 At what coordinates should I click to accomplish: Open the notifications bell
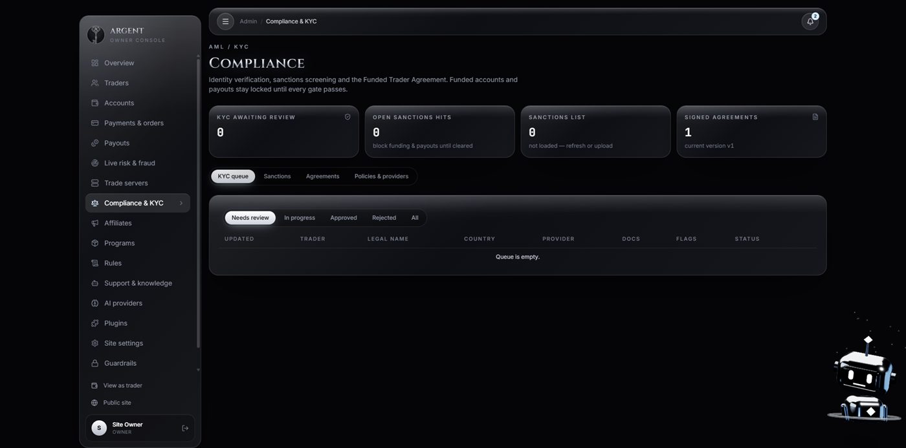click(x=810, y=21)
